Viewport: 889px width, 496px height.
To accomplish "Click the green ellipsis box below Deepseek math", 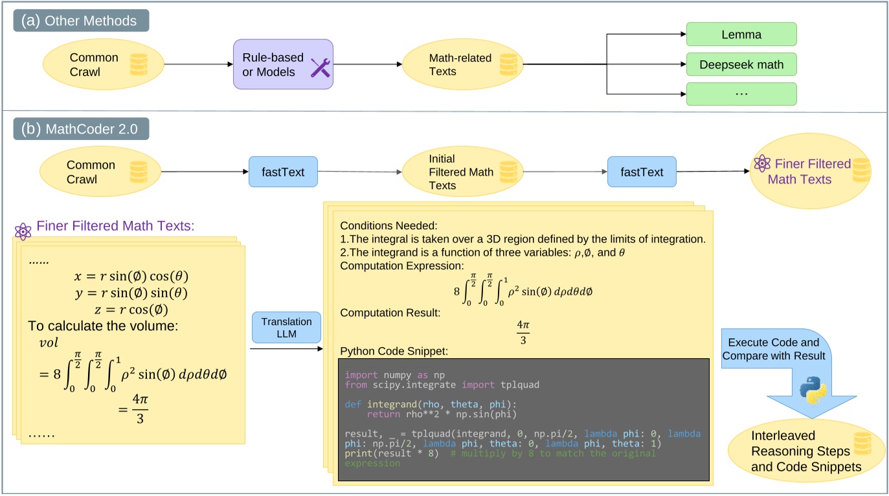I will pos(741,93).
